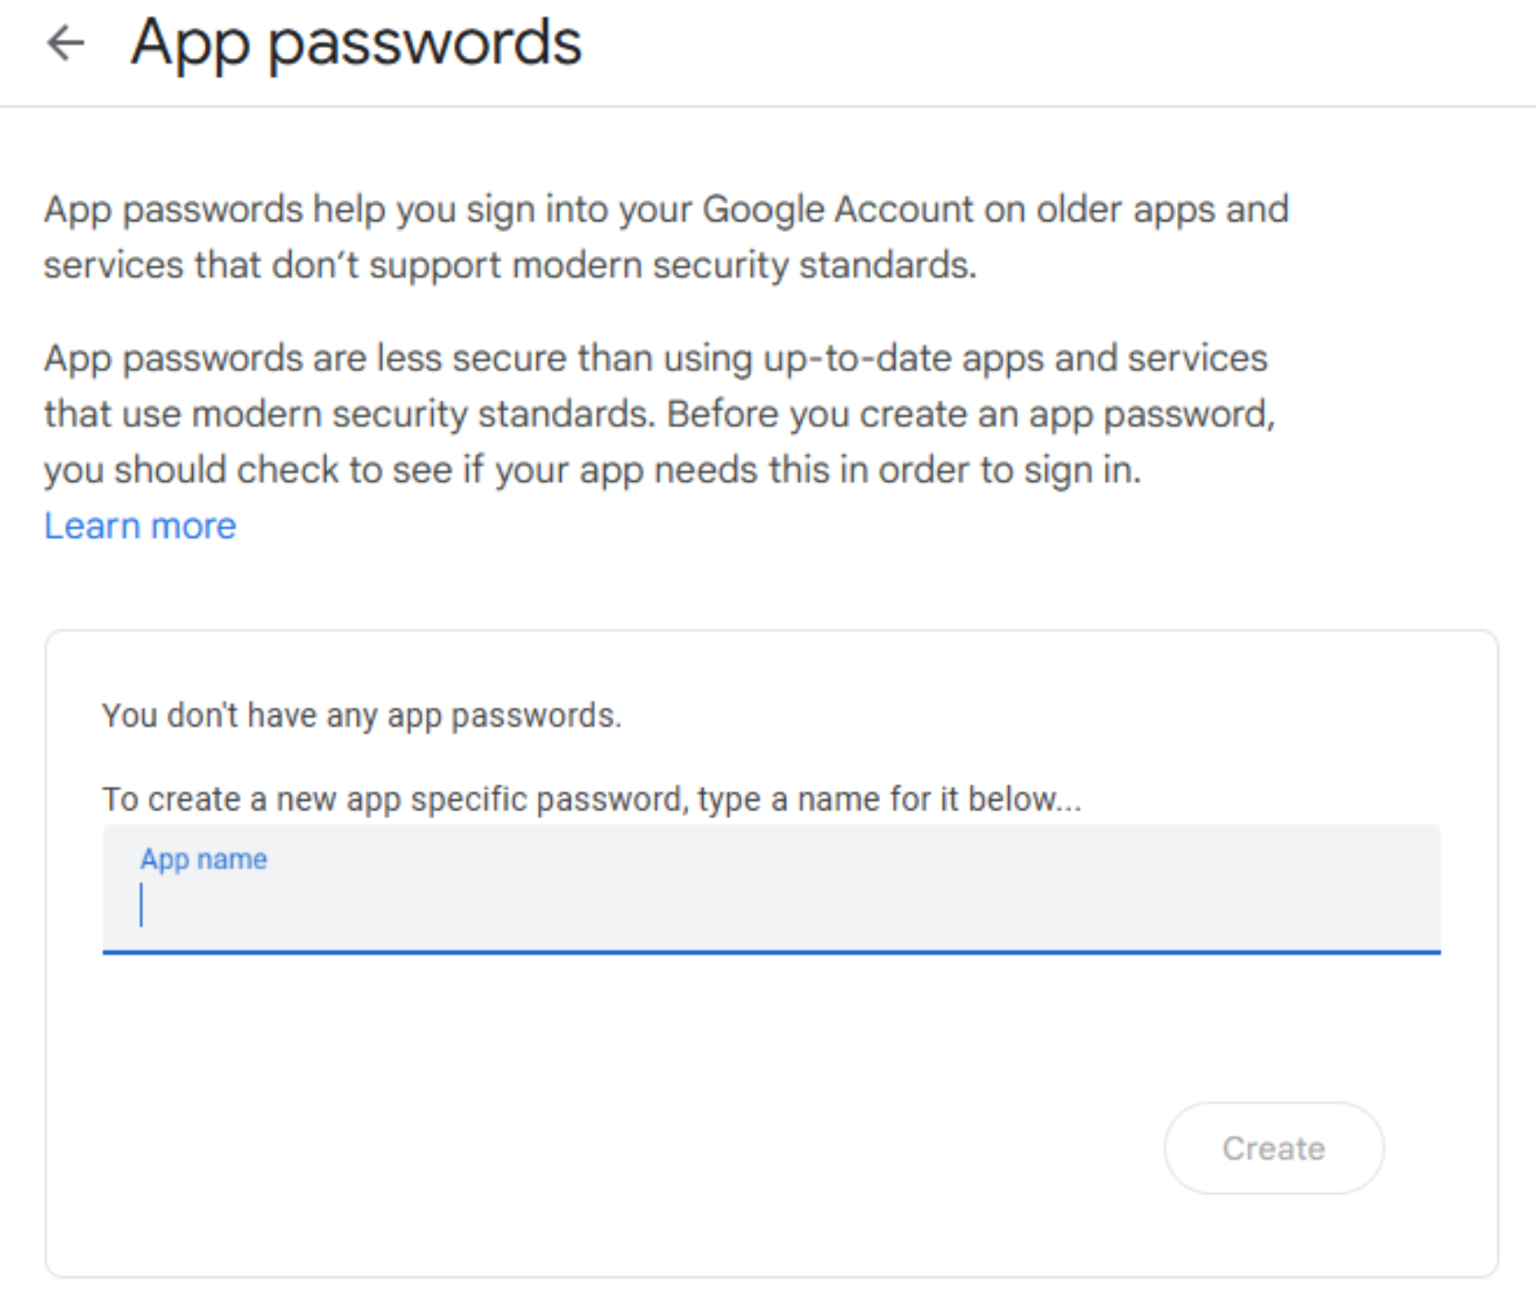Open the Learn more link
The width and height of the screenshot is (1536, 1316).
coord(140,526)
